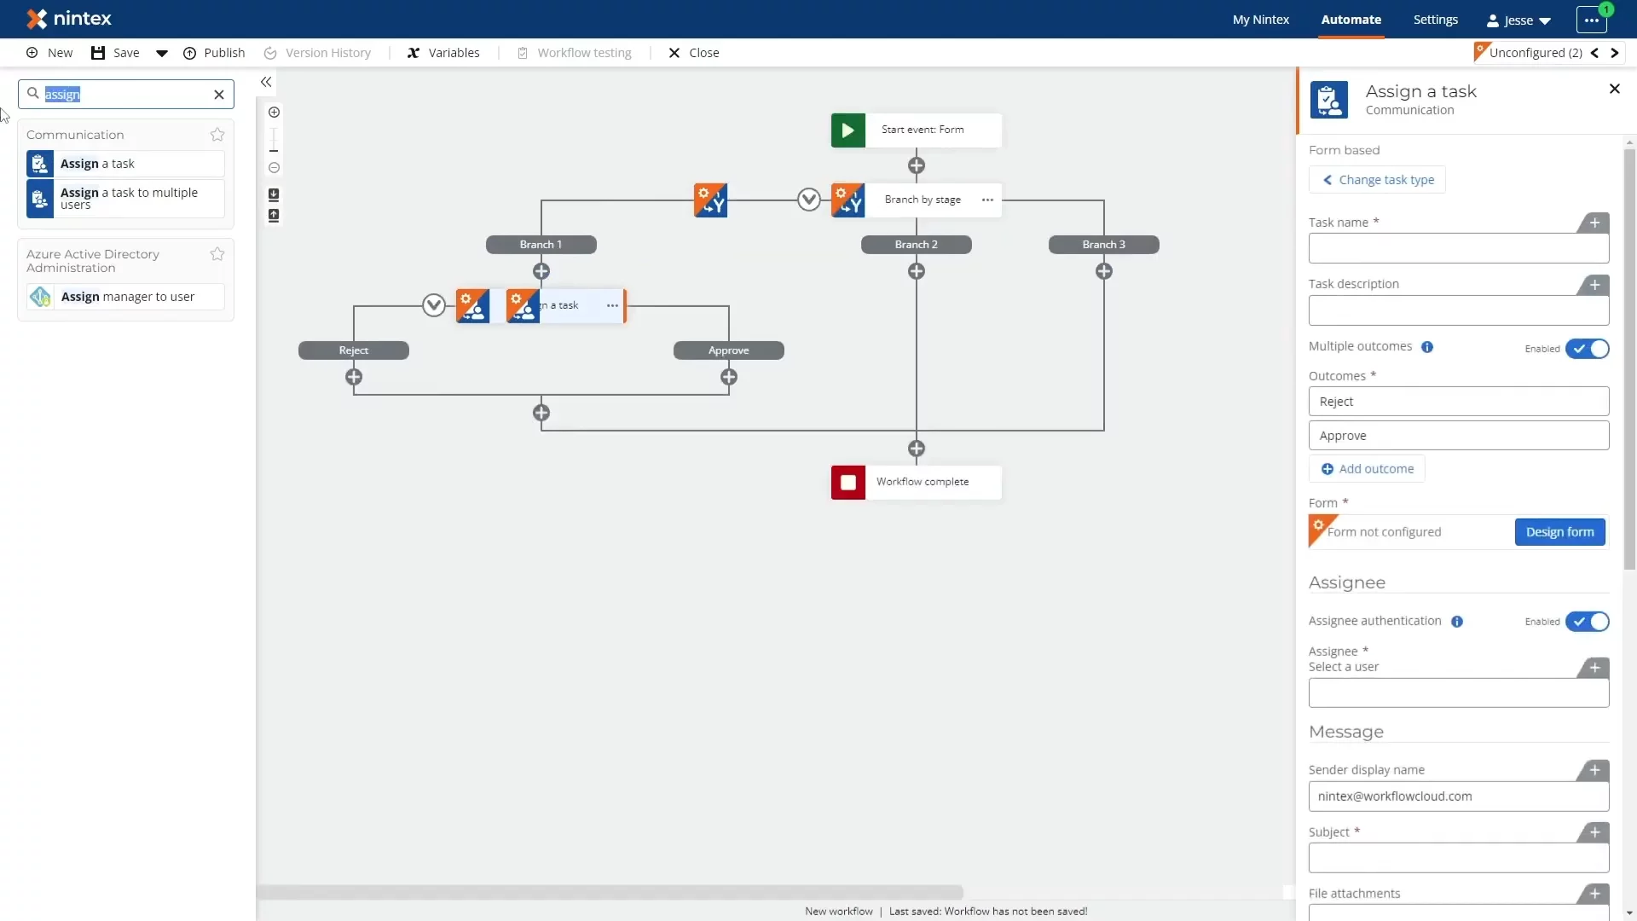Viewport: 1637px width, 921px height.
Task: Click zoom in icon on canvas toolbar
Action: (x=274, y=113)
